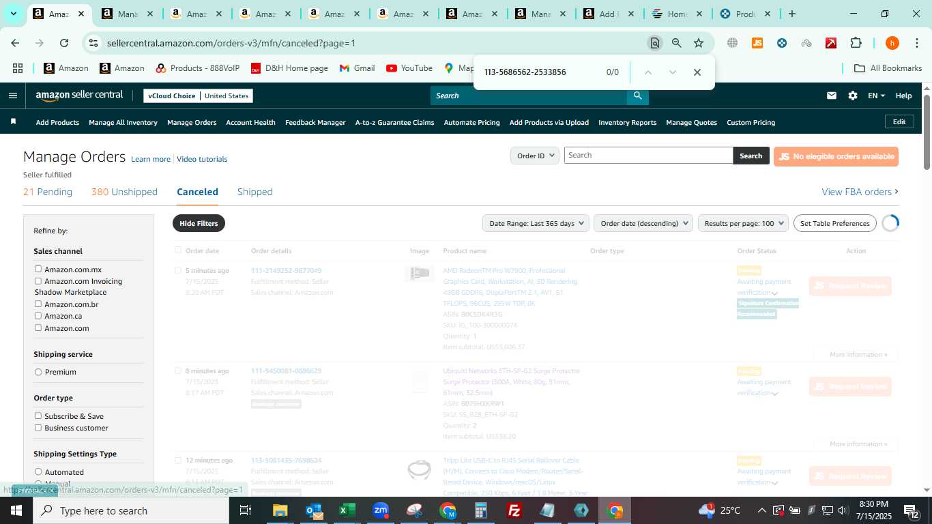Switch to the Shipped orders tab
The image size is (932, 524).
coord(254,192)
